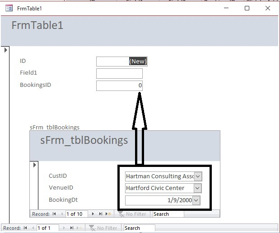The height and width of the screenshot is (233, 280).
Task: Create new record in main form navigator
Action: (x=79, y=228)
